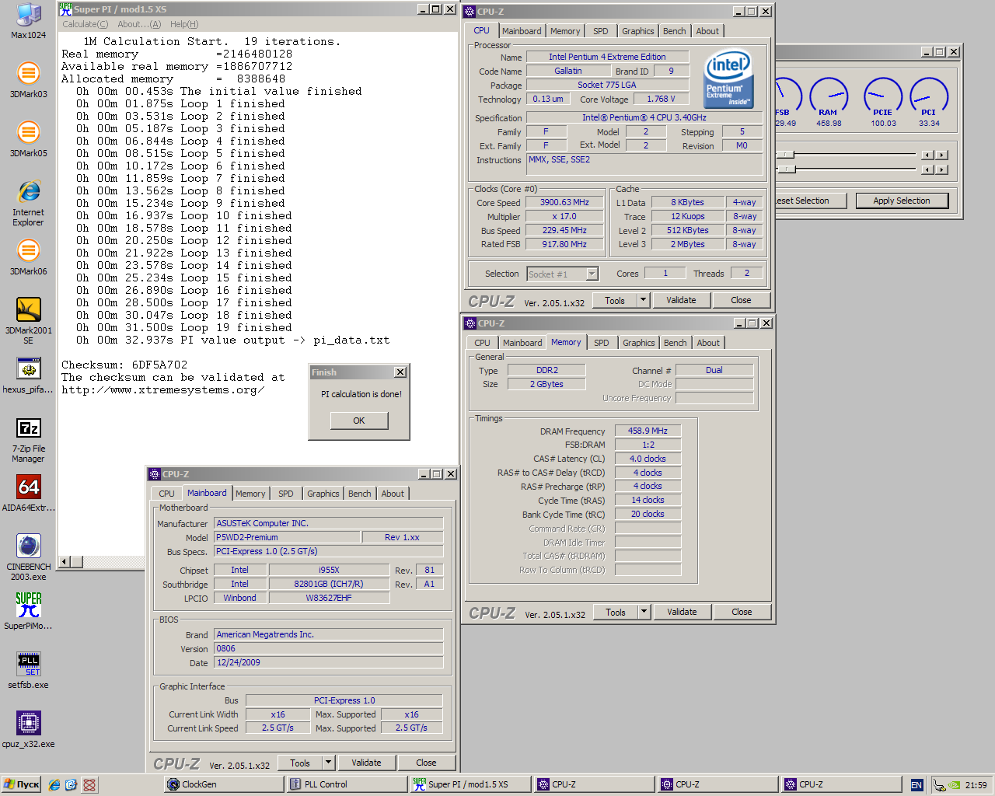Open Graphics tab in the Mainboard CPU-Z window

click(x=323, y=494)
